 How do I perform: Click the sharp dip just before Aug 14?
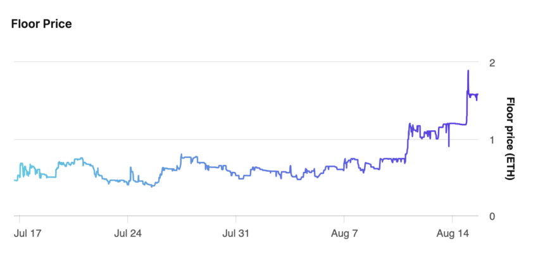point(449,145)
